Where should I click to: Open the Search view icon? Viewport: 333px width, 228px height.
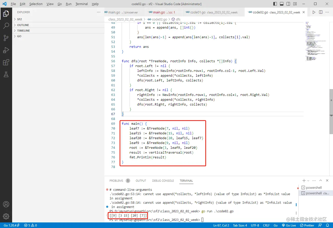6,26
